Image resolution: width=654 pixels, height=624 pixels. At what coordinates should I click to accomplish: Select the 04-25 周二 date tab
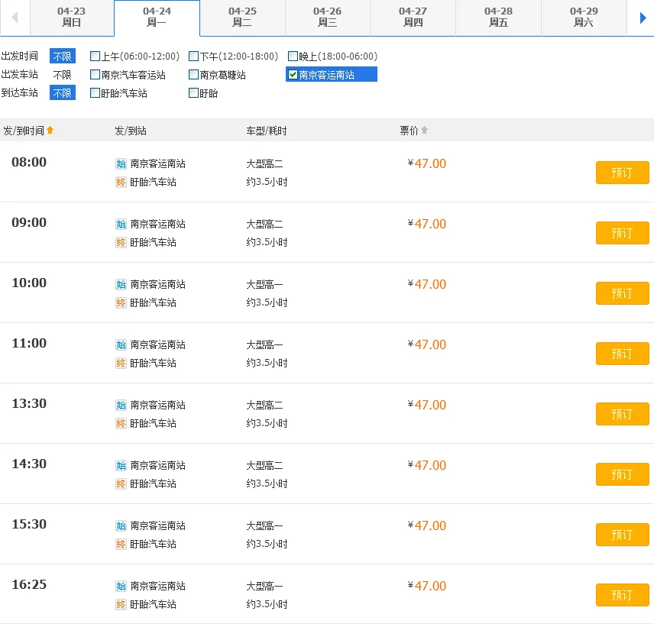(x=242, y=18)
